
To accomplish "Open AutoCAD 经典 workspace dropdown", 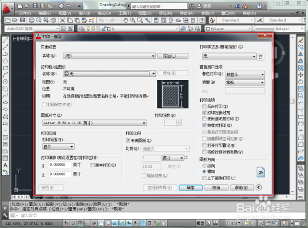I will tap(32, 29).
